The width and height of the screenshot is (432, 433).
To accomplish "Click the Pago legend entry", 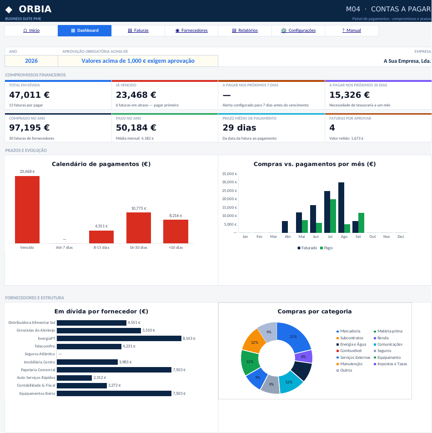I will point(327,248).
